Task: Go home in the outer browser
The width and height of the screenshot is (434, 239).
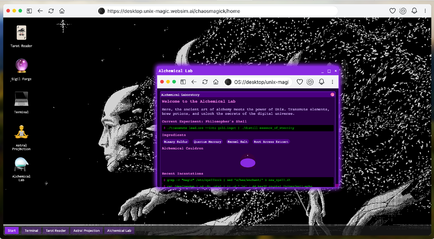Action: 62,11
